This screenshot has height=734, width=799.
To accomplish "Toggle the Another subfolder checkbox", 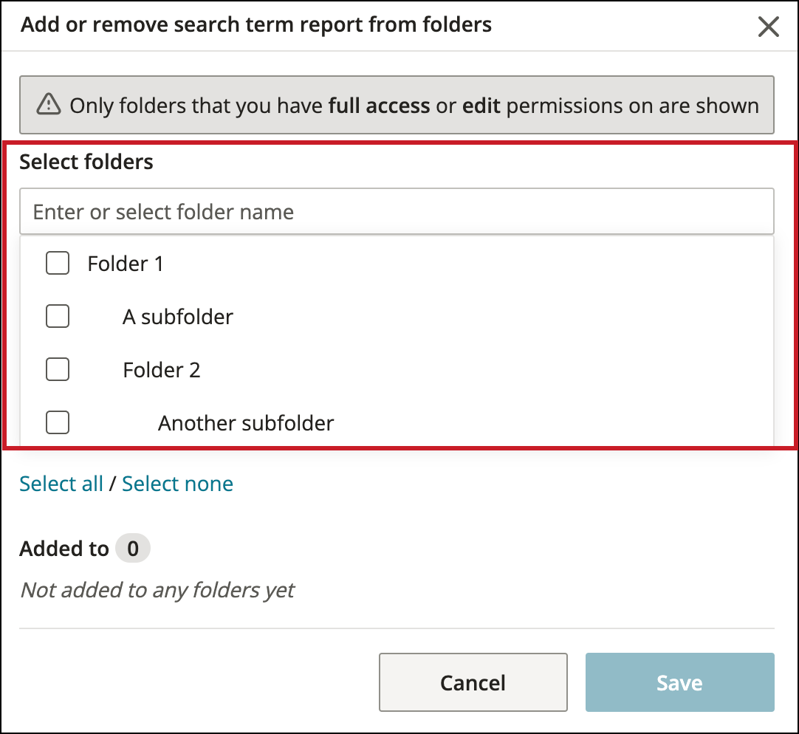I will pyautogui.click(x=58, y=422).
